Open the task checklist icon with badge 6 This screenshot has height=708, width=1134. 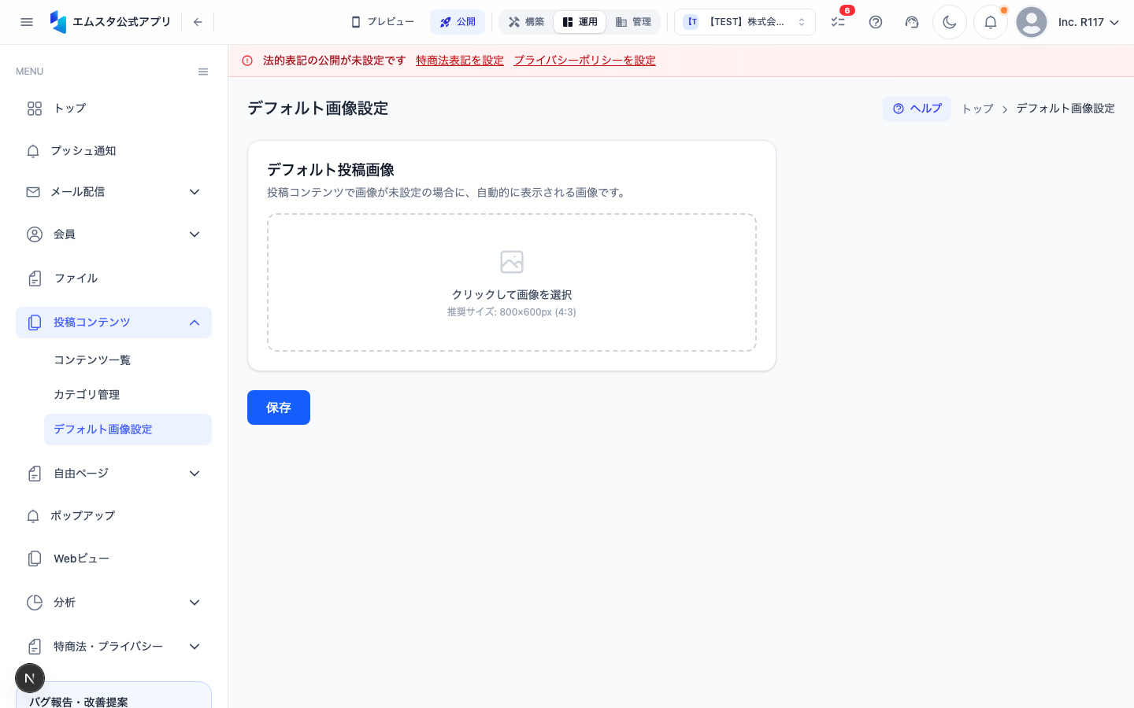click(x=838, y=22)
